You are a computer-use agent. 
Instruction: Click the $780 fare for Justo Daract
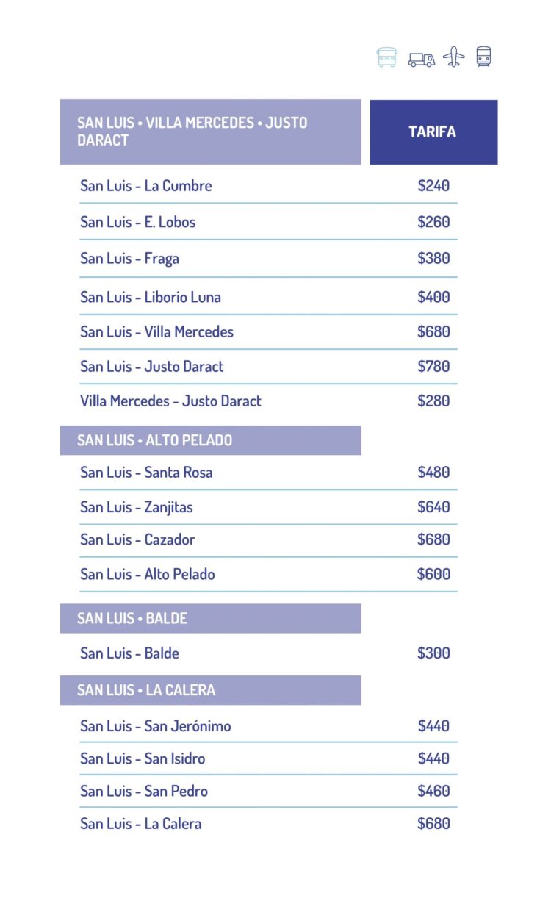coord(433,367)
